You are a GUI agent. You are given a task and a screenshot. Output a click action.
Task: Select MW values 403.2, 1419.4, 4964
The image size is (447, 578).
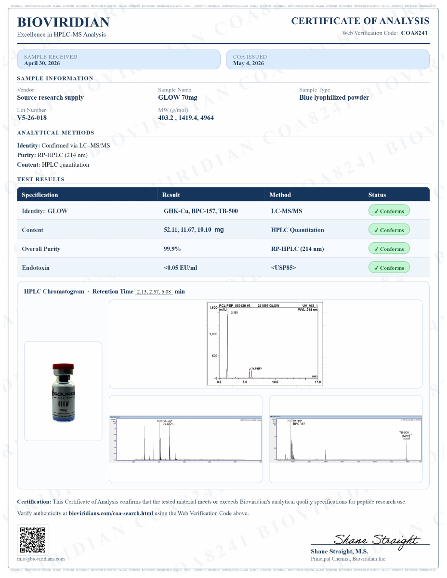click(186, 118)
